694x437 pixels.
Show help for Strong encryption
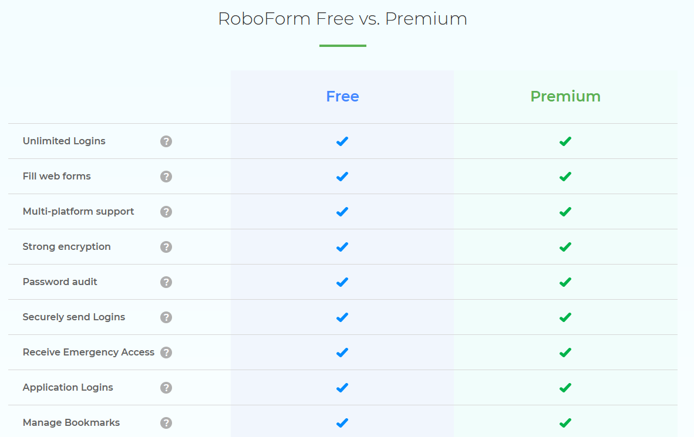pos(166,247)
